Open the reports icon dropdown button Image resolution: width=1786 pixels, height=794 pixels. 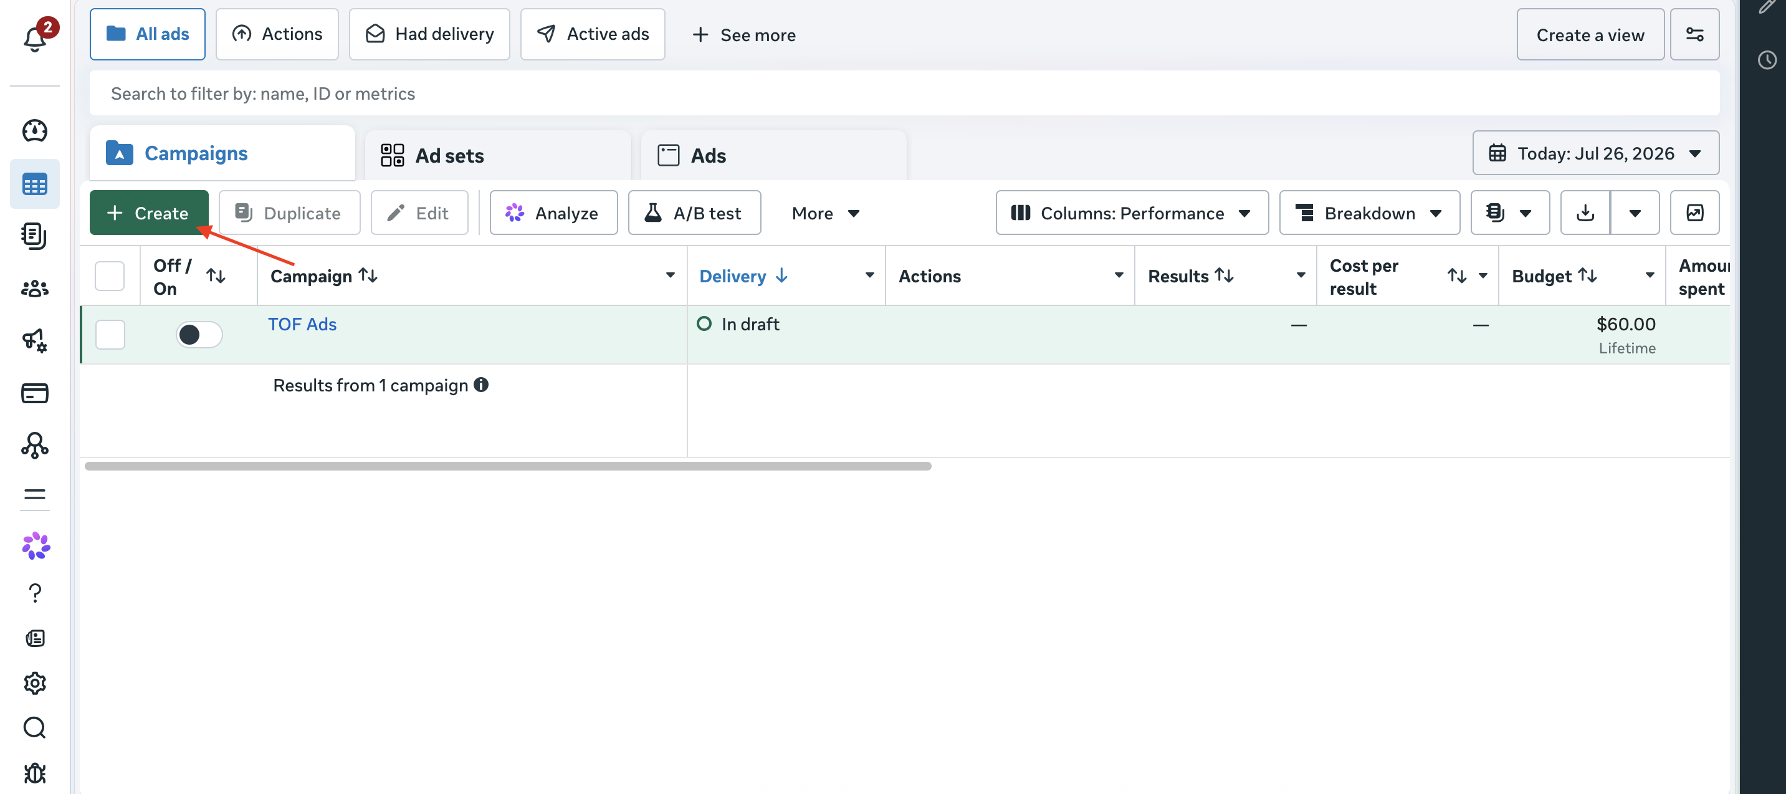(1510, 213)
